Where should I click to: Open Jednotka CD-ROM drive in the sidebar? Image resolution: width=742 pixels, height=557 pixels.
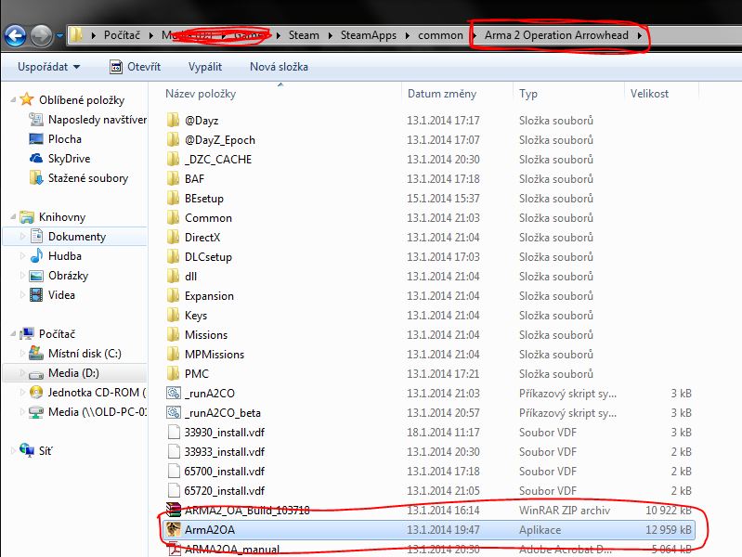97,393
